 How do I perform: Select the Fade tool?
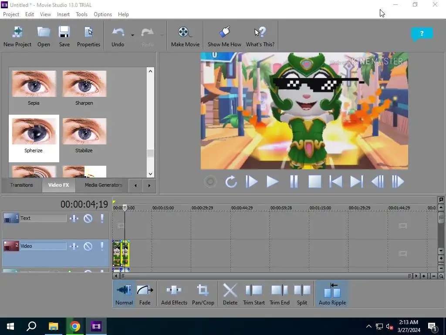pyautogui.click(x=145, y=294)
